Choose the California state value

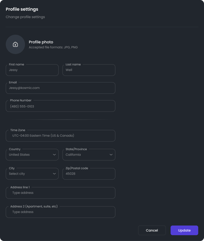click(x=73, y=155)
